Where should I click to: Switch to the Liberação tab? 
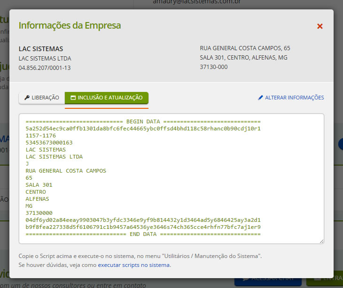pos(42,98)
